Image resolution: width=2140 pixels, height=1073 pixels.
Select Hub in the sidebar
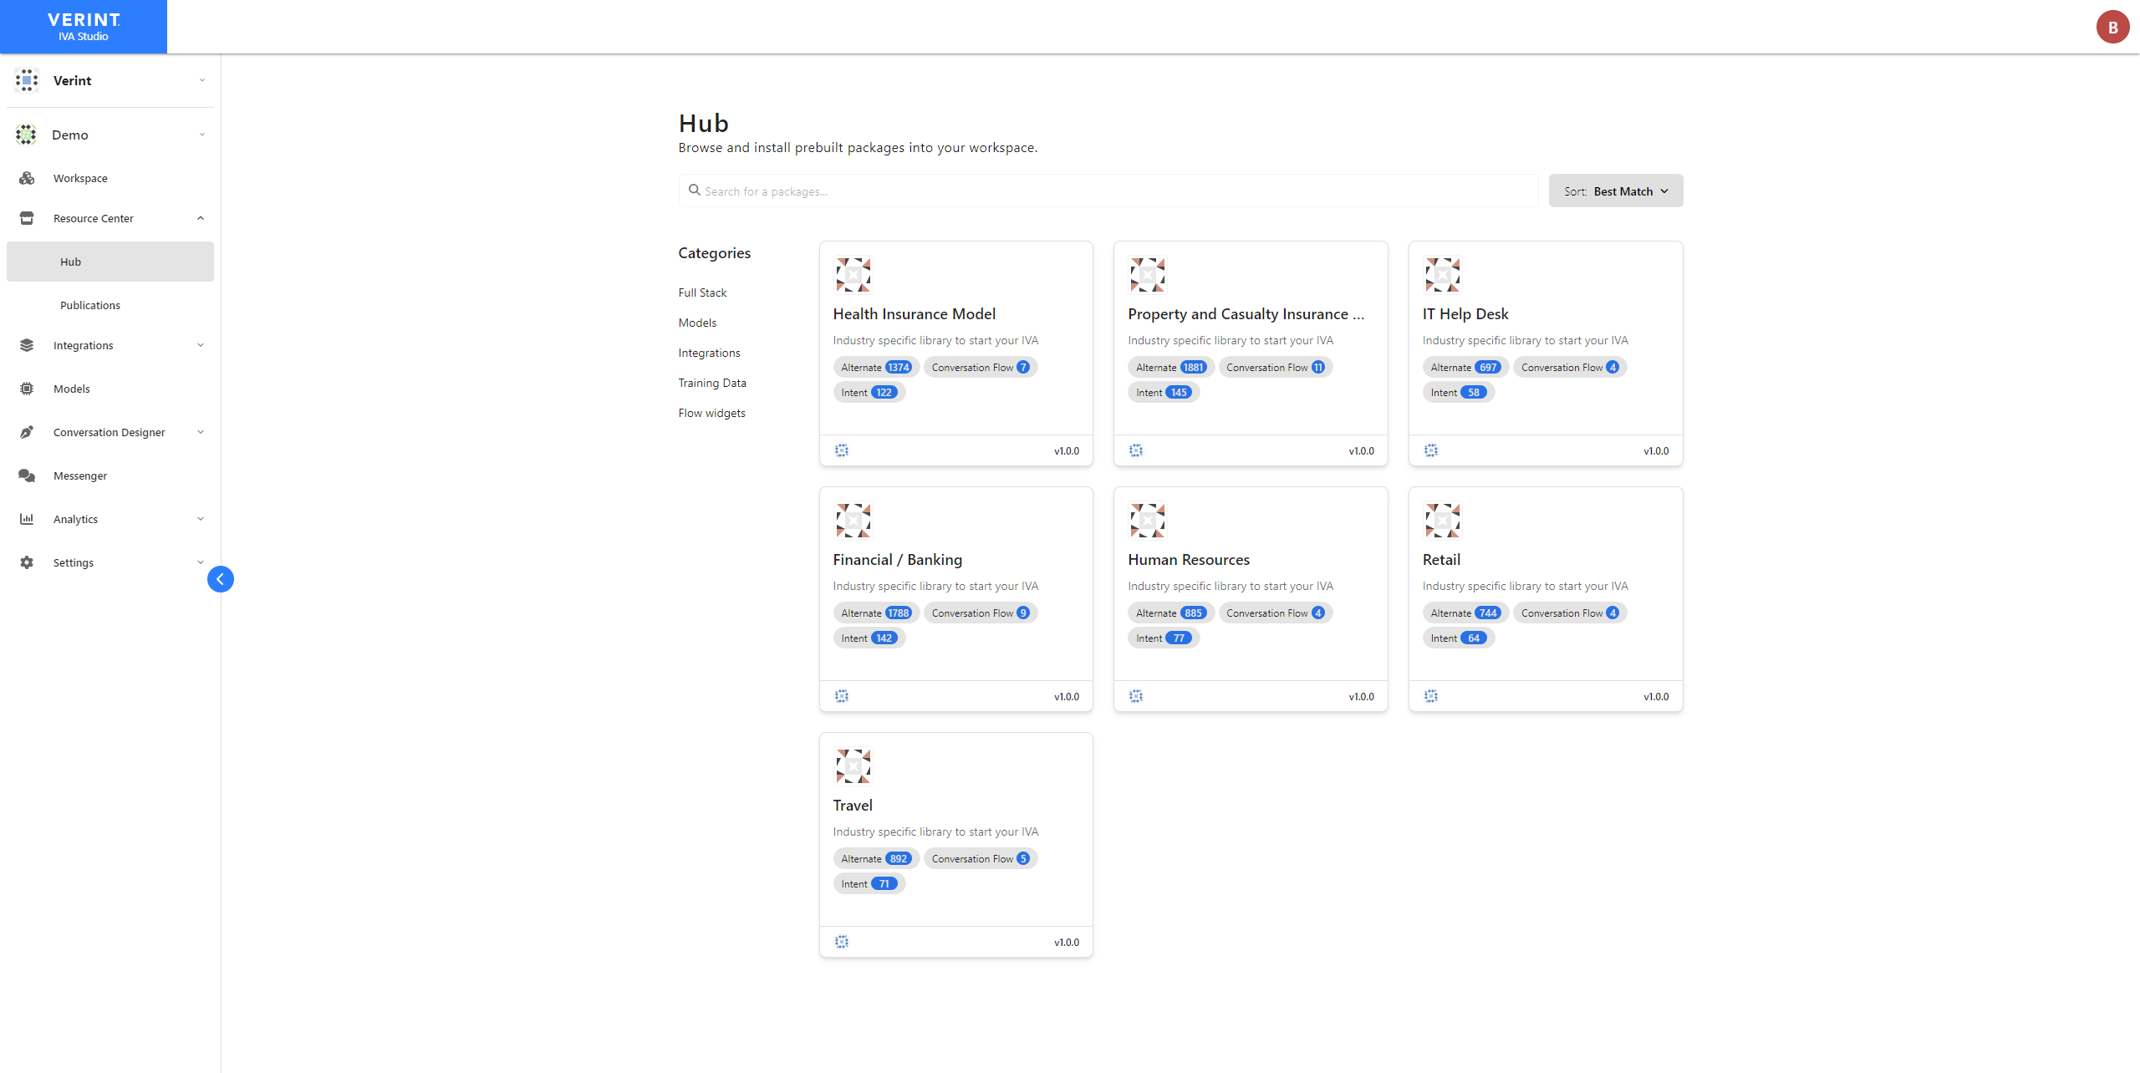(x=70, y=262)
